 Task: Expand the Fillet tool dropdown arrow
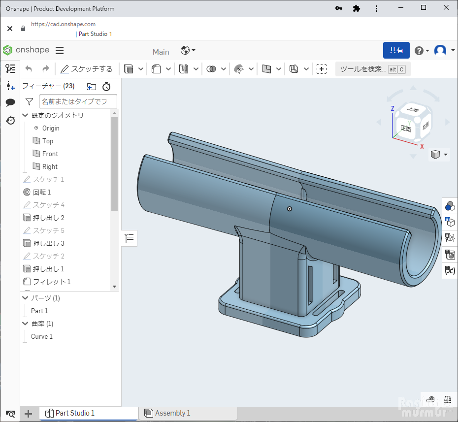[x=168, y=69]
